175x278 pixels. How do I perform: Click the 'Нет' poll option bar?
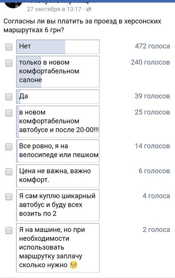tap(58, 47)
